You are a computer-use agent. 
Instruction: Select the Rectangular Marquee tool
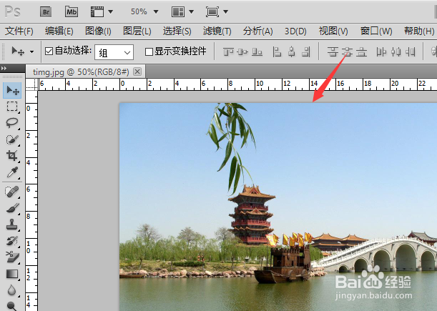click(12, 107)
